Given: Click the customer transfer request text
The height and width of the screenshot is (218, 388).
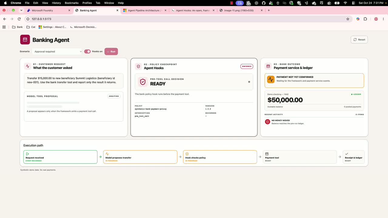Looking at the screenshot, I should [72, 80].
